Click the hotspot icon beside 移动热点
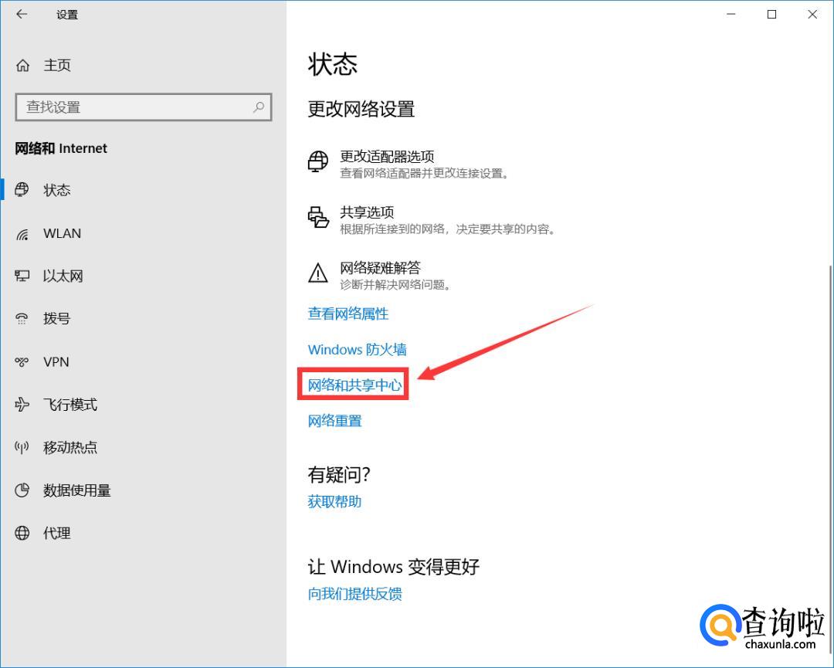 [22, 447]
